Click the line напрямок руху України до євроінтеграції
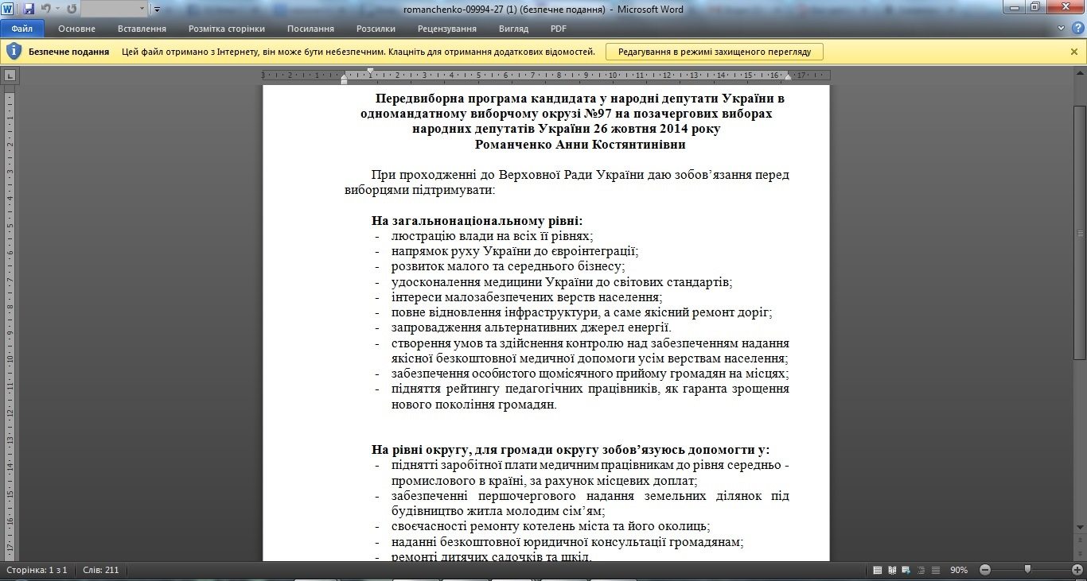 [515, 251]
